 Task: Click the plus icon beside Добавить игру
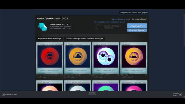[x=3, y=94]
